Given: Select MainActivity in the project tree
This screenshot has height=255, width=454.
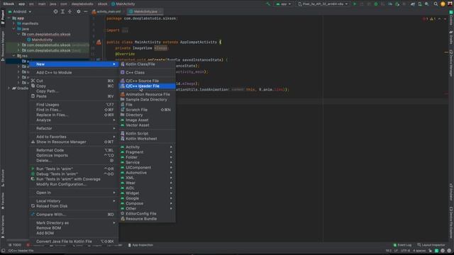Looking at the screenshot, I should [40, 40].
